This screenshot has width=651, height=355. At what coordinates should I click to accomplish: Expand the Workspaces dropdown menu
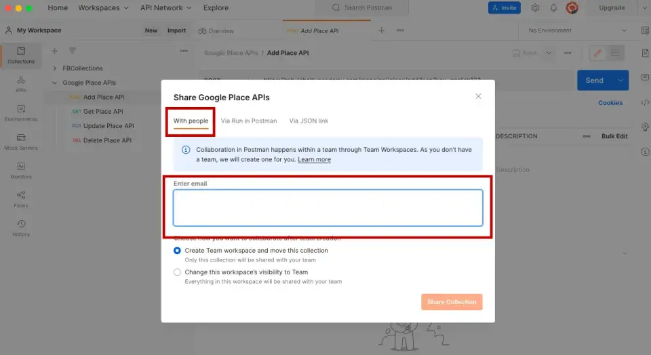[x=103, y=8]
